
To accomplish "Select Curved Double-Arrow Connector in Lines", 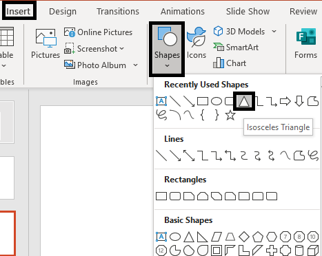I will (272, 156).
